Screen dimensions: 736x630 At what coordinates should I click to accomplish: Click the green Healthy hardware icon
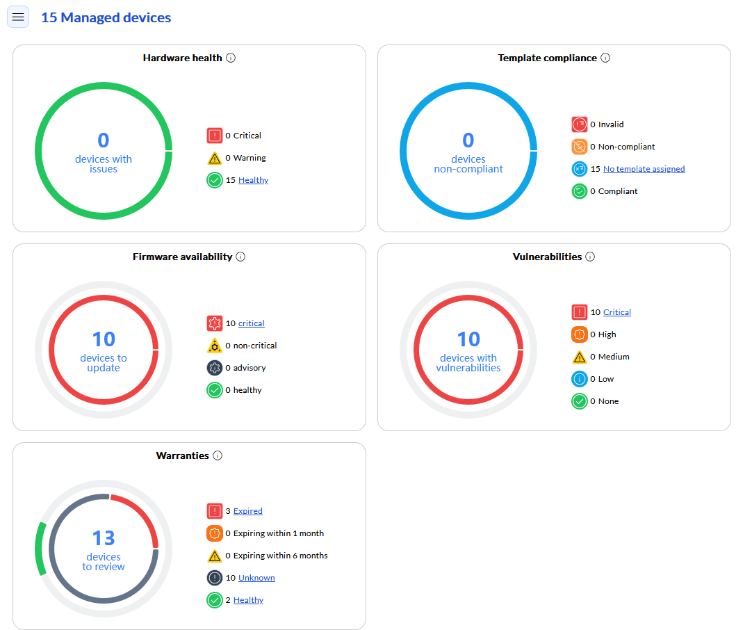coord(215,180)
